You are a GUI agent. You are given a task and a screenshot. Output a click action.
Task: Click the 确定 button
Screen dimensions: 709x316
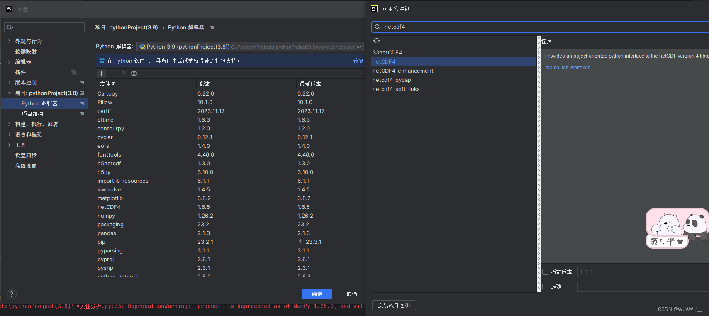tap(317, 294)
